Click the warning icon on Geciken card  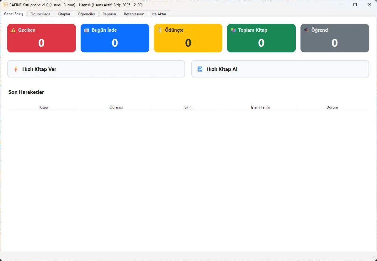13,30
